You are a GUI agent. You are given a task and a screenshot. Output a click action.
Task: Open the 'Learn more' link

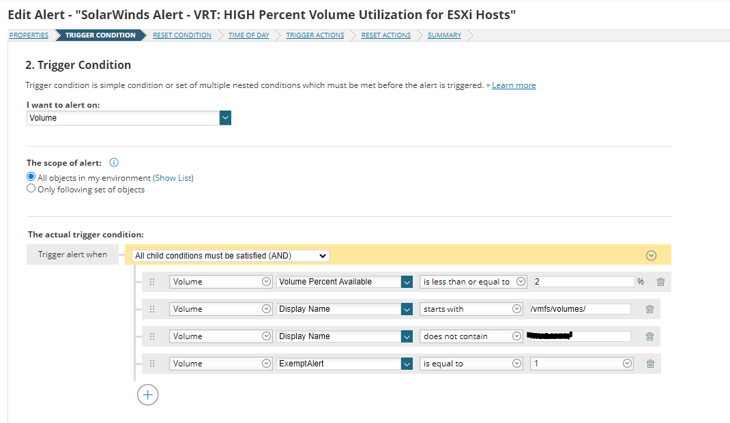pos(514,85)
